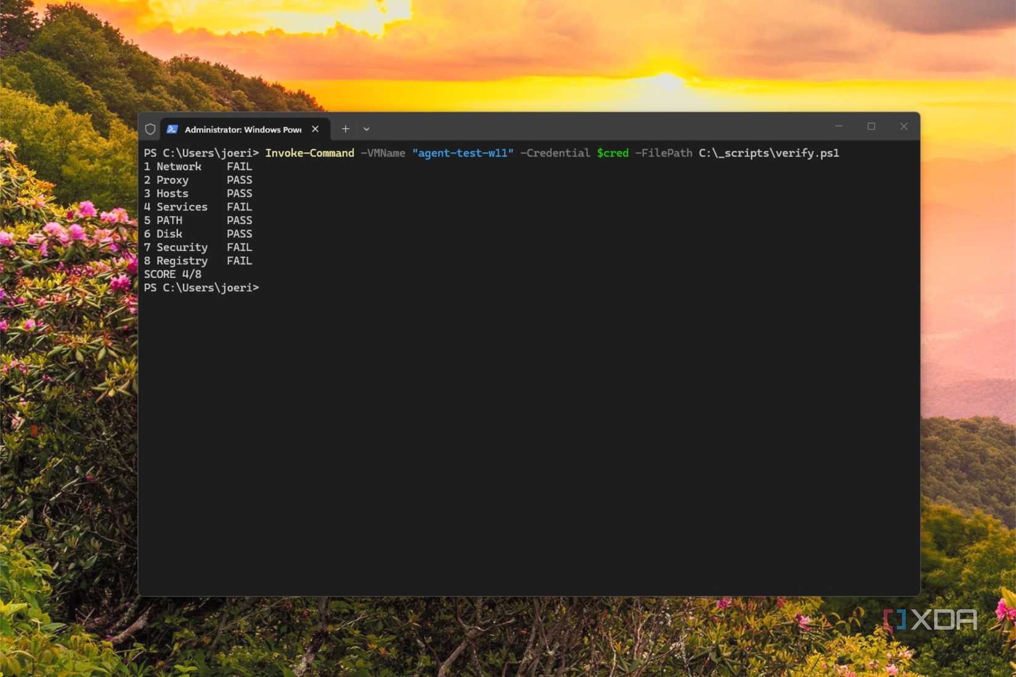Select the Administrator: Windows PowerShell tab
The image size is (1016, 677).
(x=245, y=129)
